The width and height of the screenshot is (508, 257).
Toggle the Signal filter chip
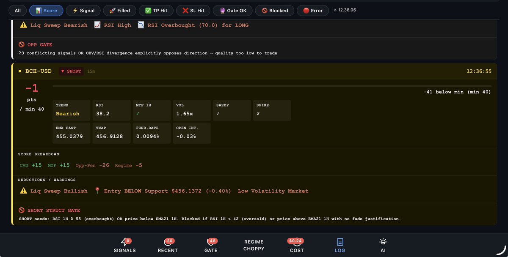click(x=83, y=11)
